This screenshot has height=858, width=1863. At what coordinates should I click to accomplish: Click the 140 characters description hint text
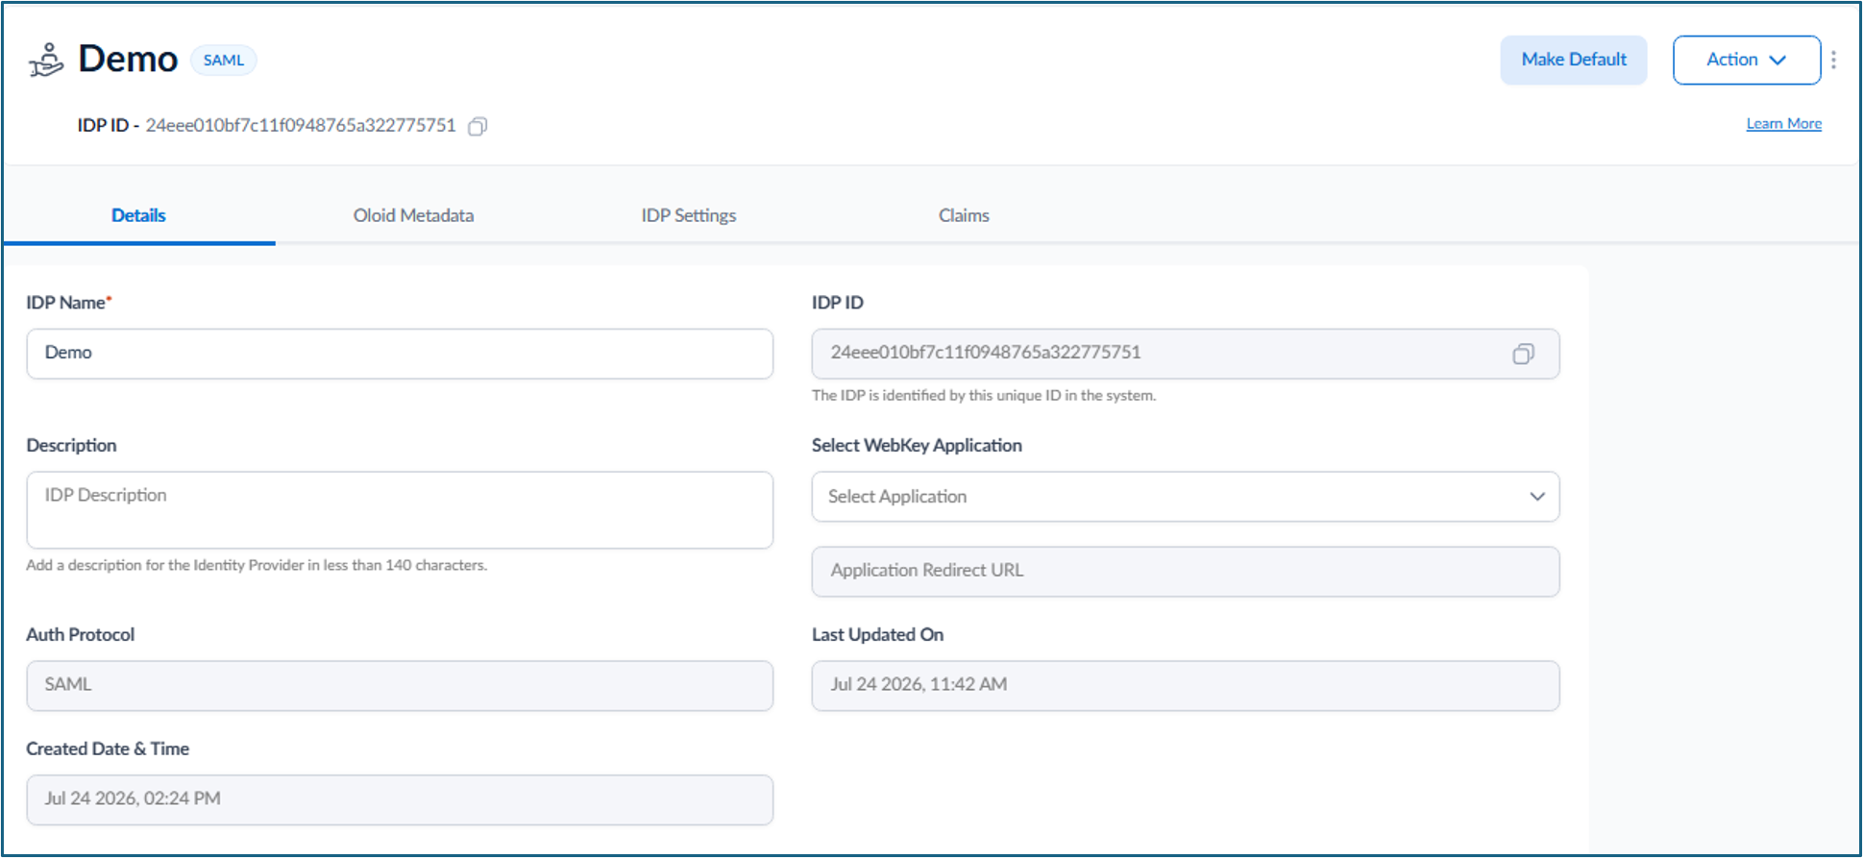click(257, 565)
